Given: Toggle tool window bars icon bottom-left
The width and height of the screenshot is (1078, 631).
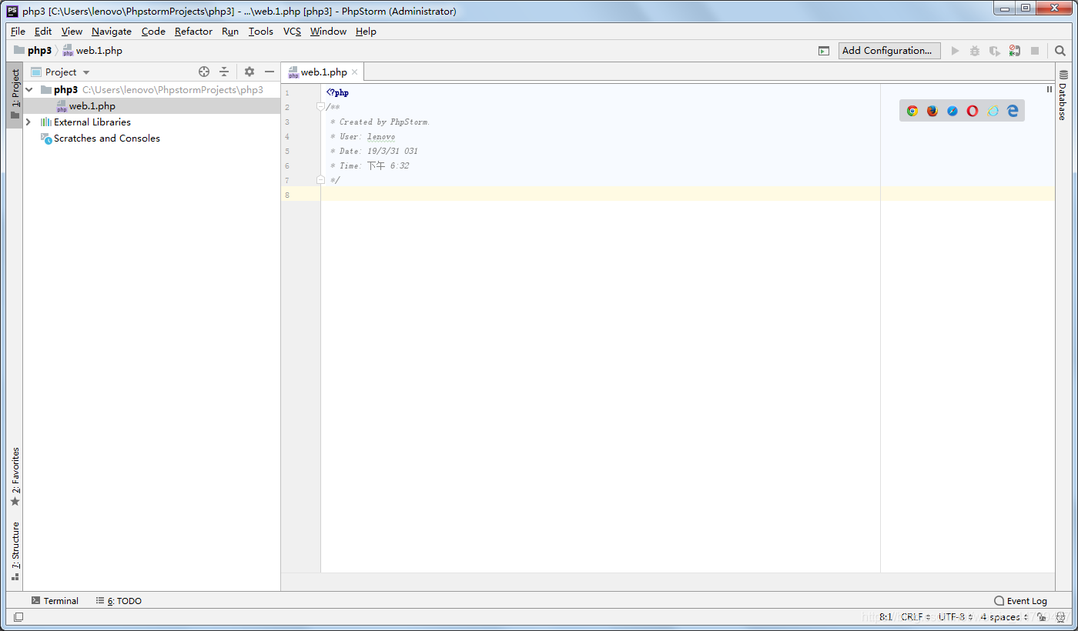Looking at the screenshot, I should pos(18,617).
